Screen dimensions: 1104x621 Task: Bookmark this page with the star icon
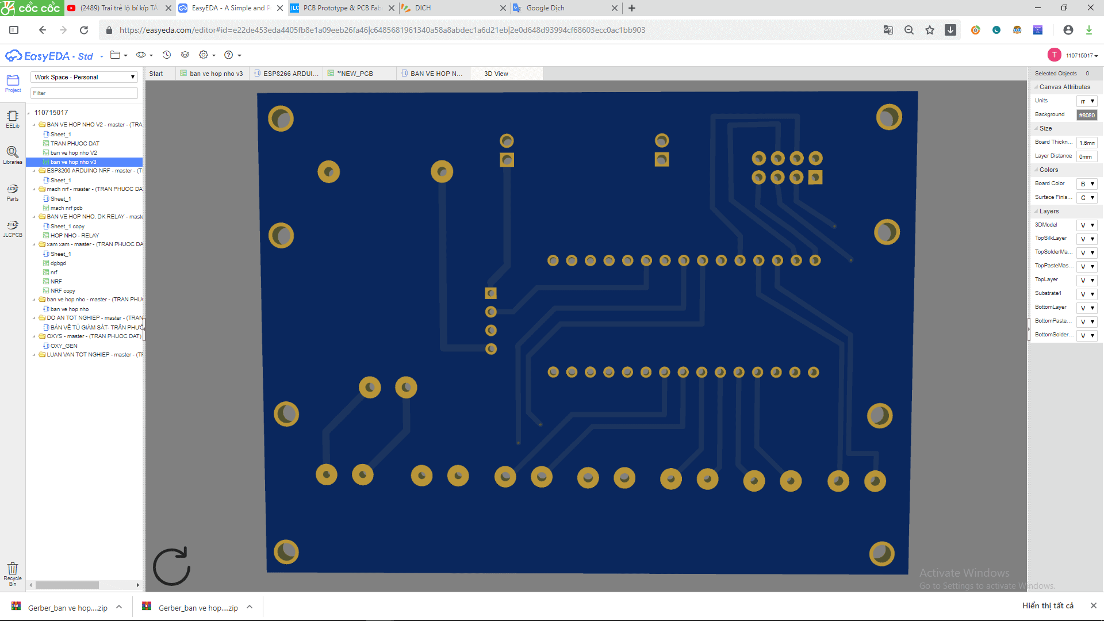pos(930,30)
